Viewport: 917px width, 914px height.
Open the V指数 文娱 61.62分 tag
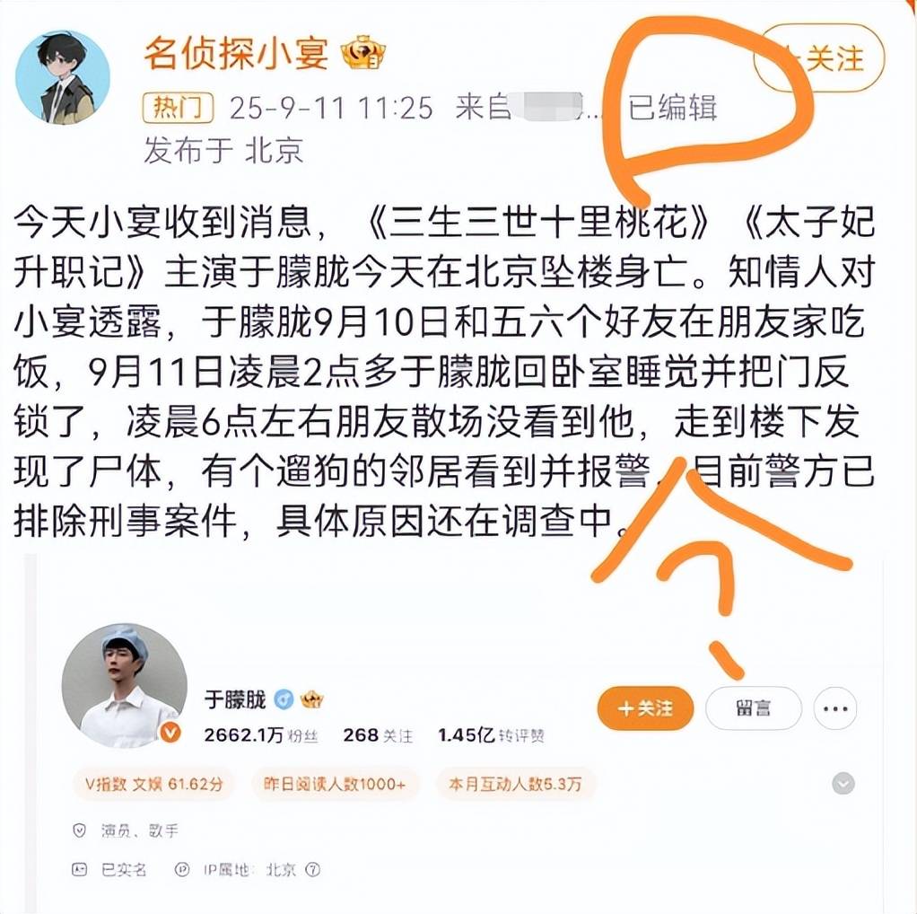tap(154, 784)
